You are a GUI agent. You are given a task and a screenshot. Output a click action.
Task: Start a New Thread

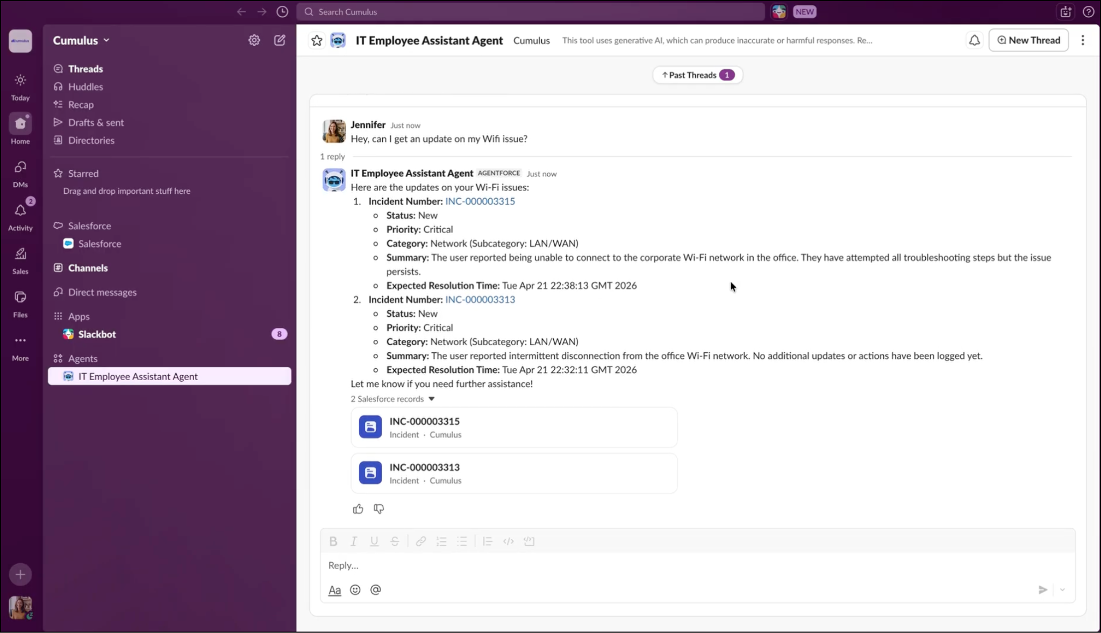click(x=1028, y=40)
